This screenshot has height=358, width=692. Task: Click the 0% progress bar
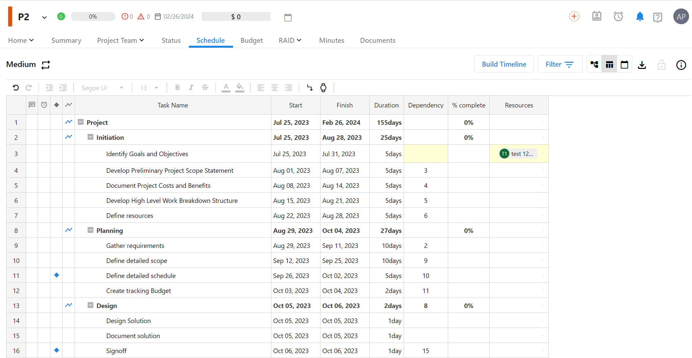(x=93, y=17)
